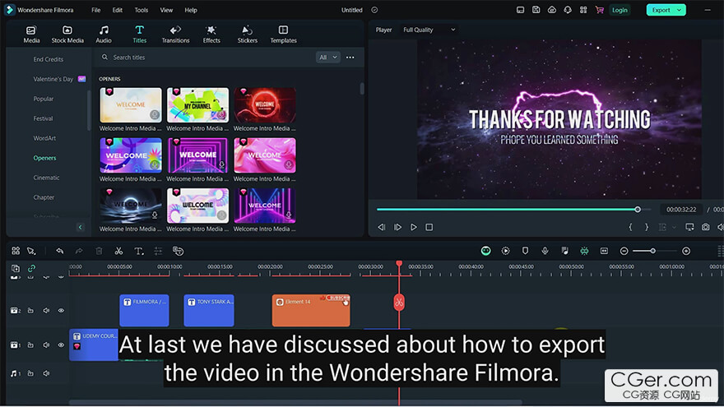Viewport: 724px width, 407px height.
Task: Click the timeline zoom out minus icon
Action: pyautogui.click(x=624, y=251)
